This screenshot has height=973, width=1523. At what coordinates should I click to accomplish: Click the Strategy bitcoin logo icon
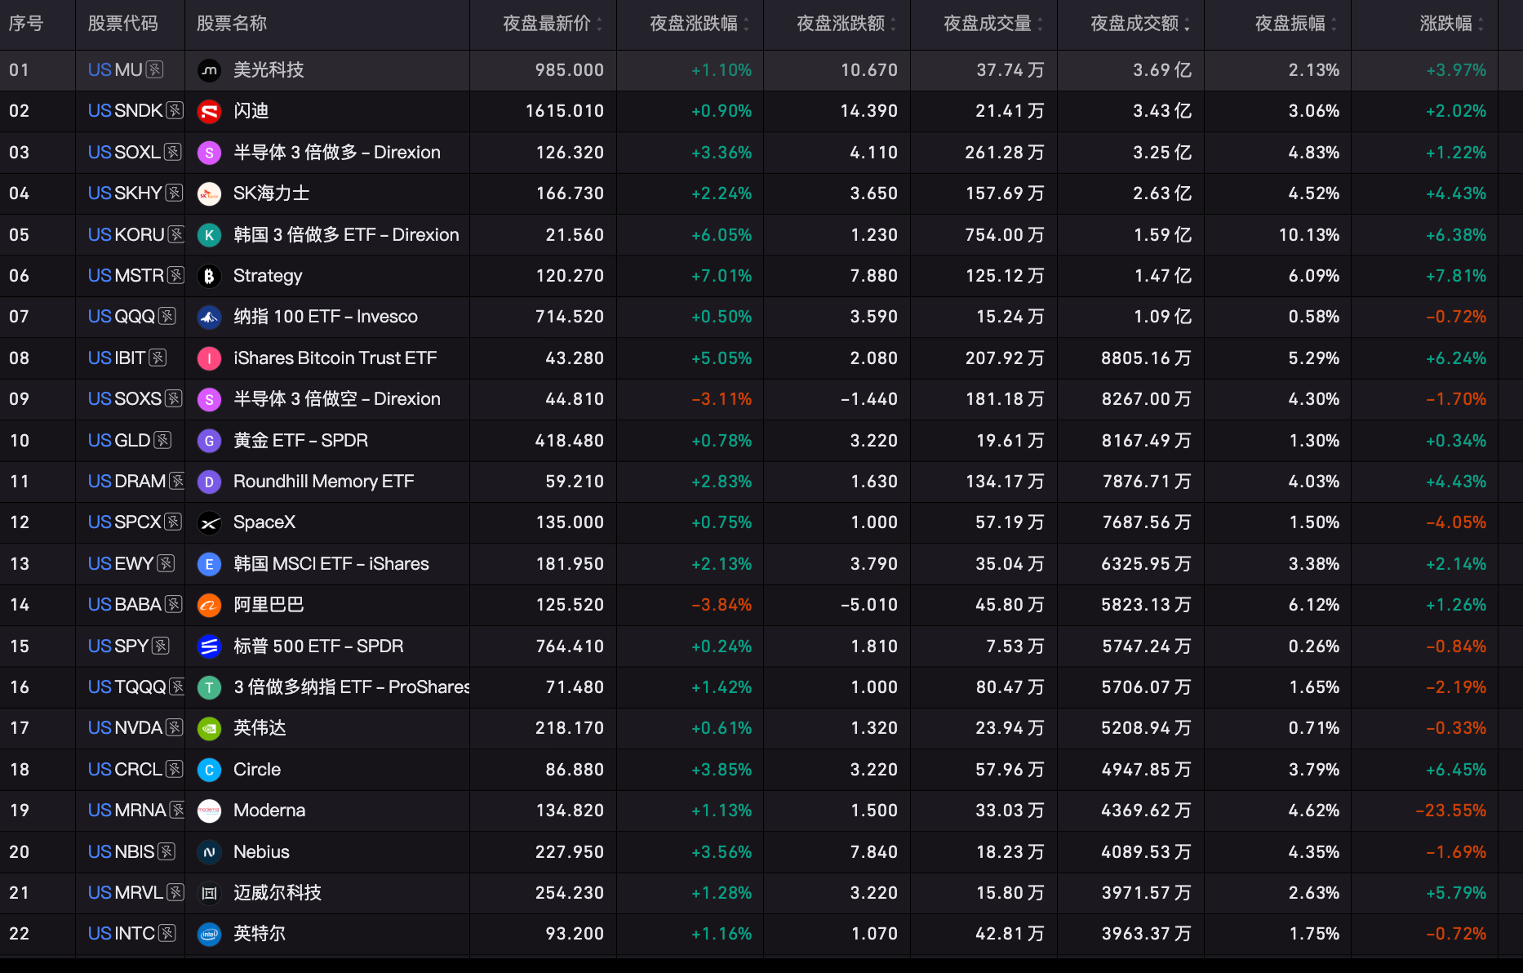click(209, 276)
